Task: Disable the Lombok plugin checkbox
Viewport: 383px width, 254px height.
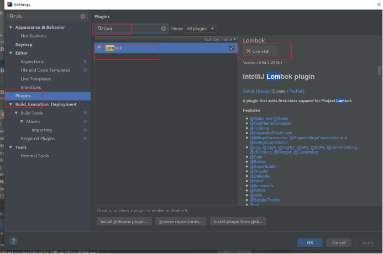Action: click(x=232, y=48)
